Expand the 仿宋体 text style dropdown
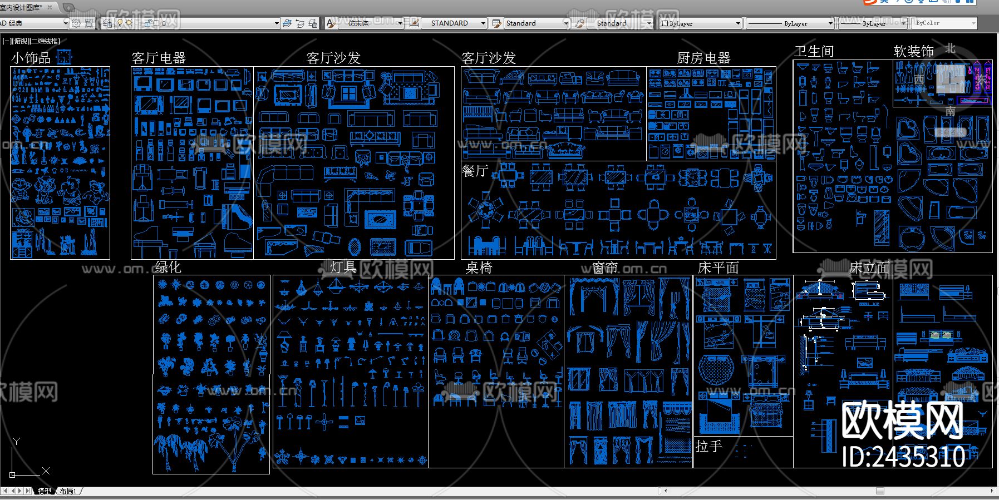The height and width of the screenshot is (500, 999). coord(400,23)
